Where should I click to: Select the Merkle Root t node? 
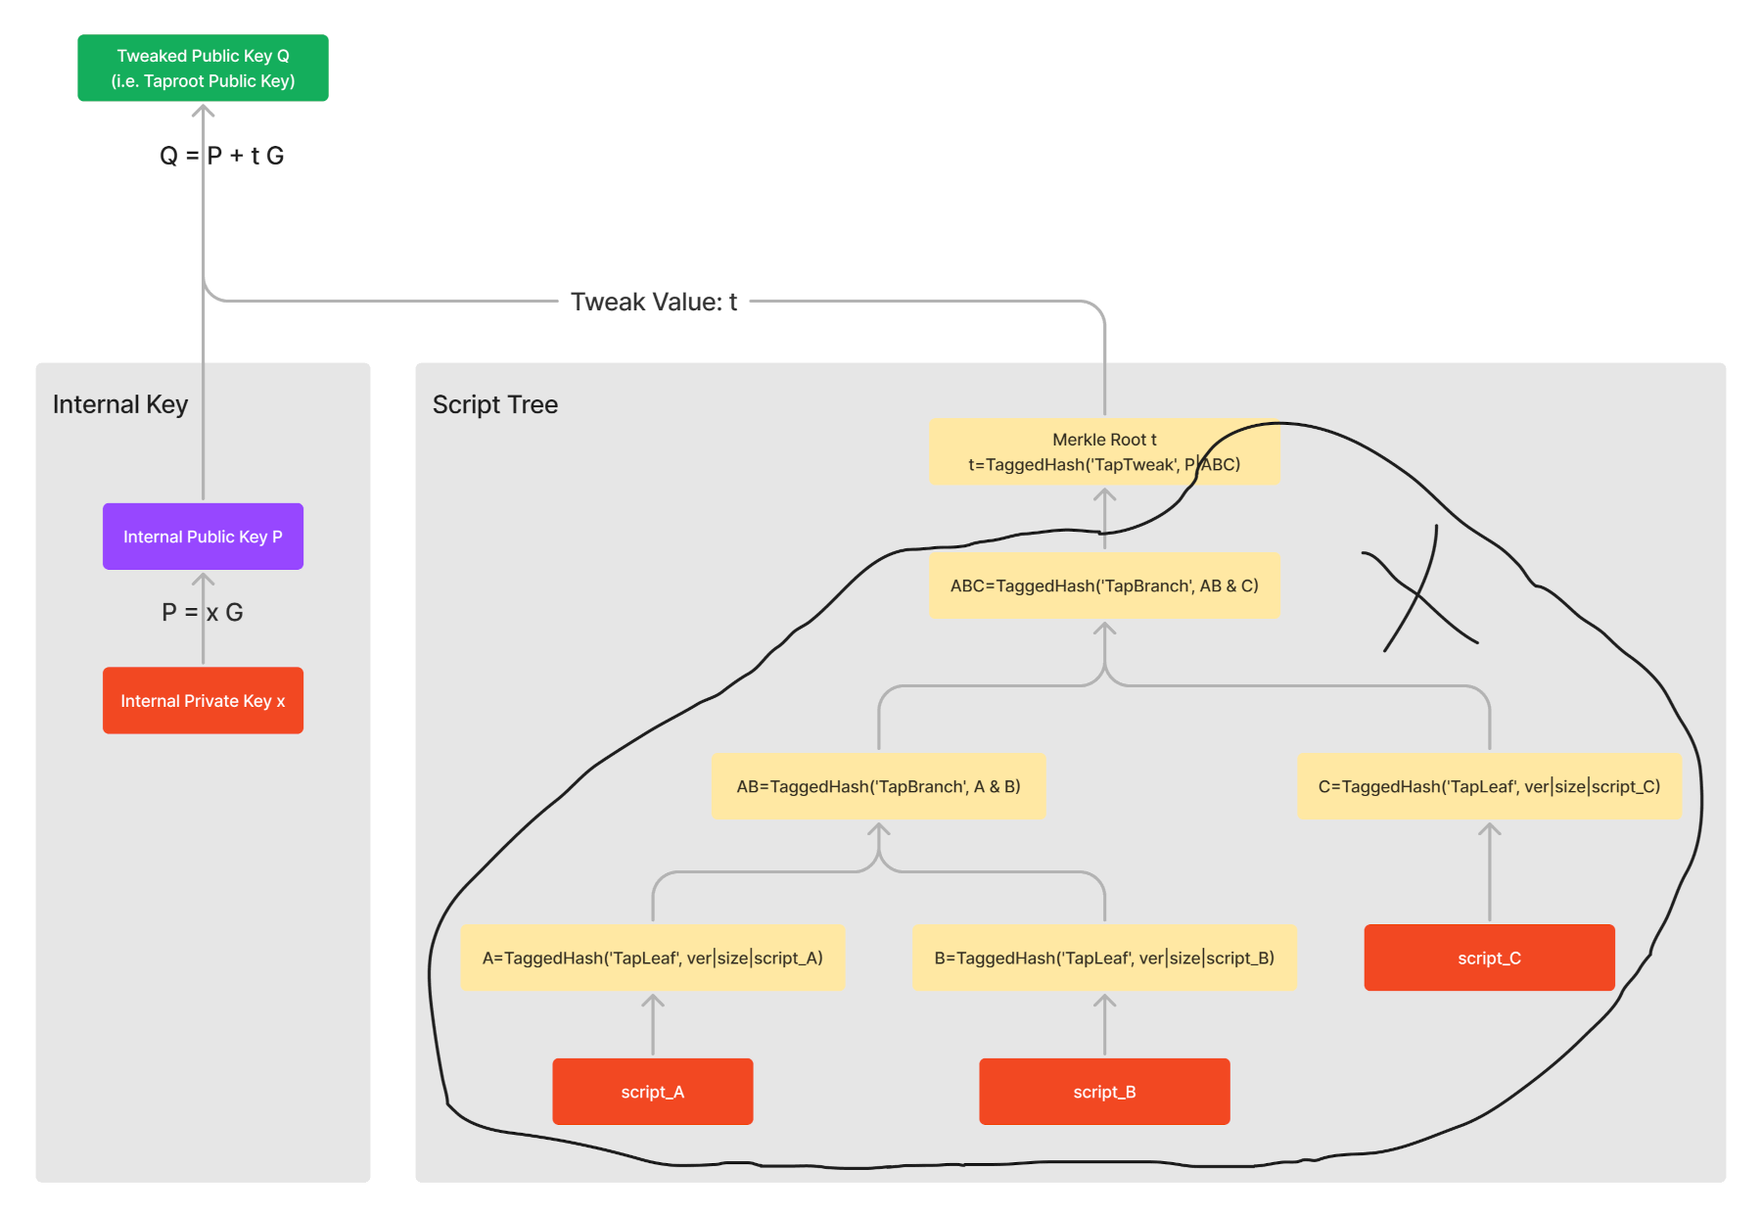pos(1103,451)
